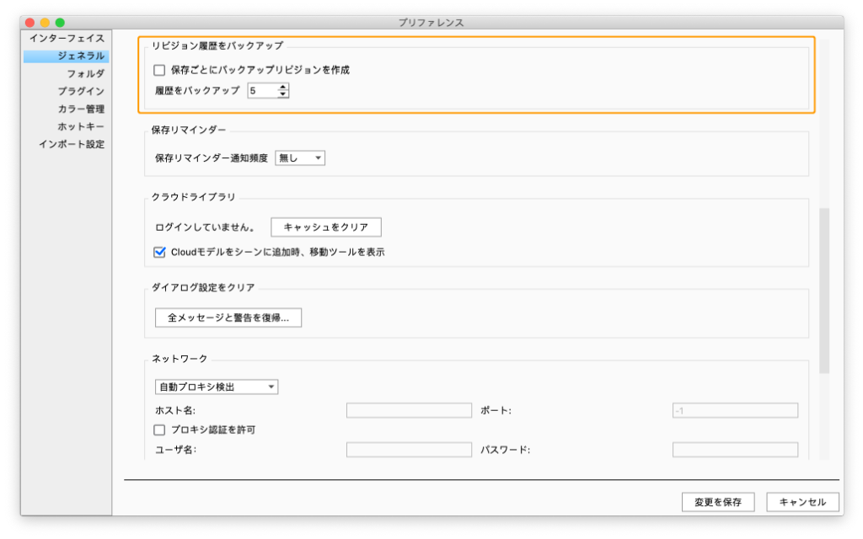Click the キャンセル button

point(803,502)
